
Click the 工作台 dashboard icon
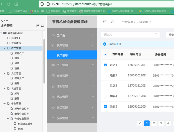(53, 35)
